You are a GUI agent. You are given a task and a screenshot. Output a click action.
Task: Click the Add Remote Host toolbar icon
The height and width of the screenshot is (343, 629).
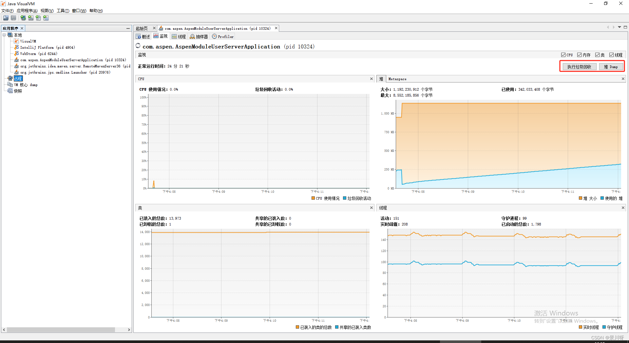coord(23,18)
